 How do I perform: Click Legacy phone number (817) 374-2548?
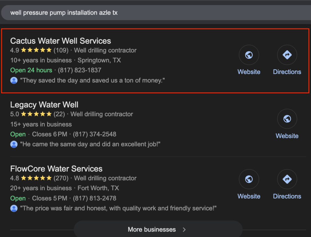pyautogui.click(x=95, y=134)
